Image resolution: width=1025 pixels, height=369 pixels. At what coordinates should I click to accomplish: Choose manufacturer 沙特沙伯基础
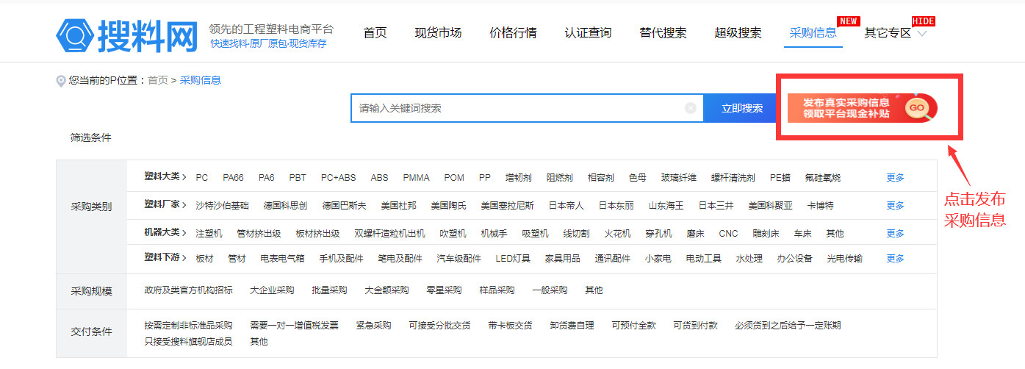(222, 205)
